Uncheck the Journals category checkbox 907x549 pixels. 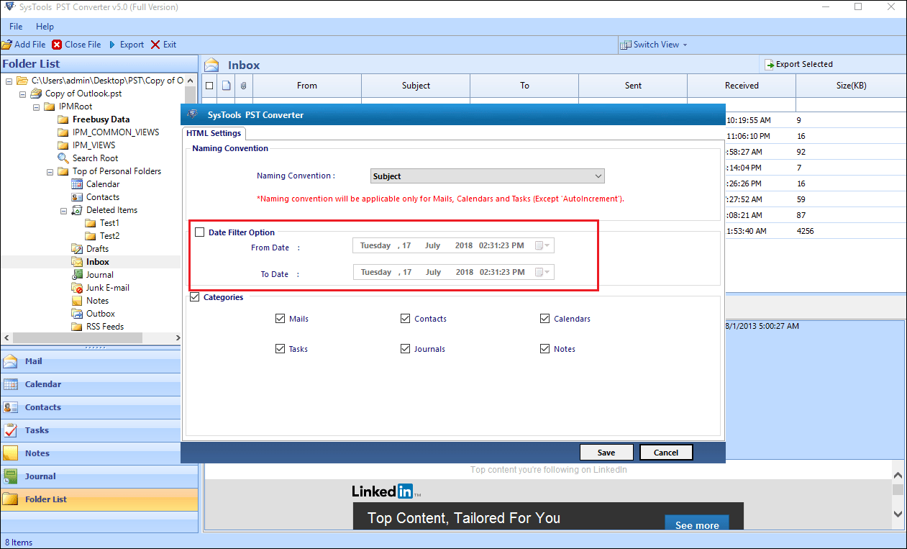click(406, 348)
